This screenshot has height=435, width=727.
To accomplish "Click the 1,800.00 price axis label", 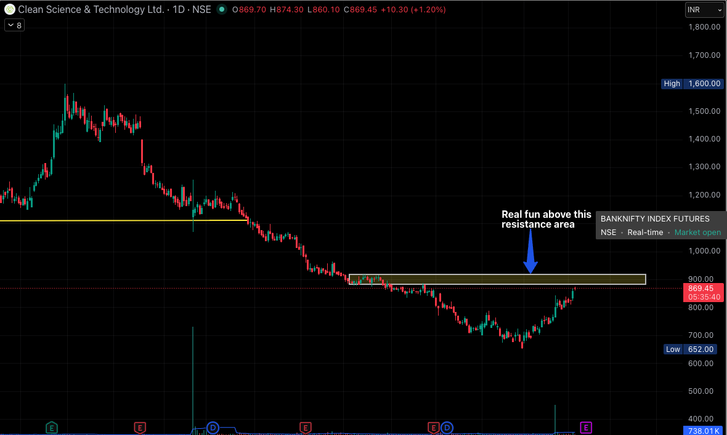I will (704, 27).
